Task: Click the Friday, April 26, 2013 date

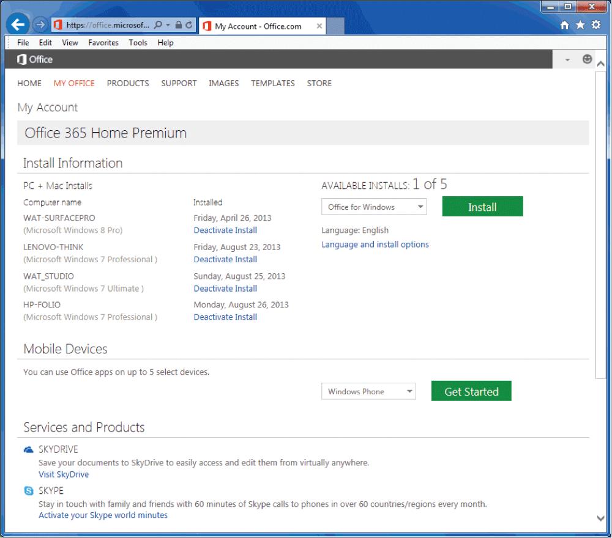Action: point(232,218)
